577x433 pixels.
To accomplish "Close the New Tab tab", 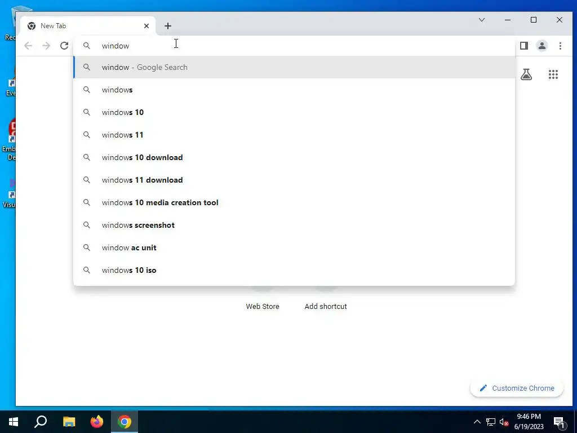I will click(x=147, y=26).
